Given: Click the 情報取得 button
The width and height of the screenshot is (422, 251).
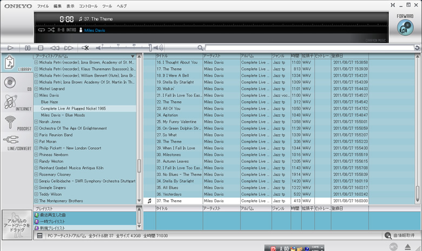Looking at the screenshot, I should point(399,236).
